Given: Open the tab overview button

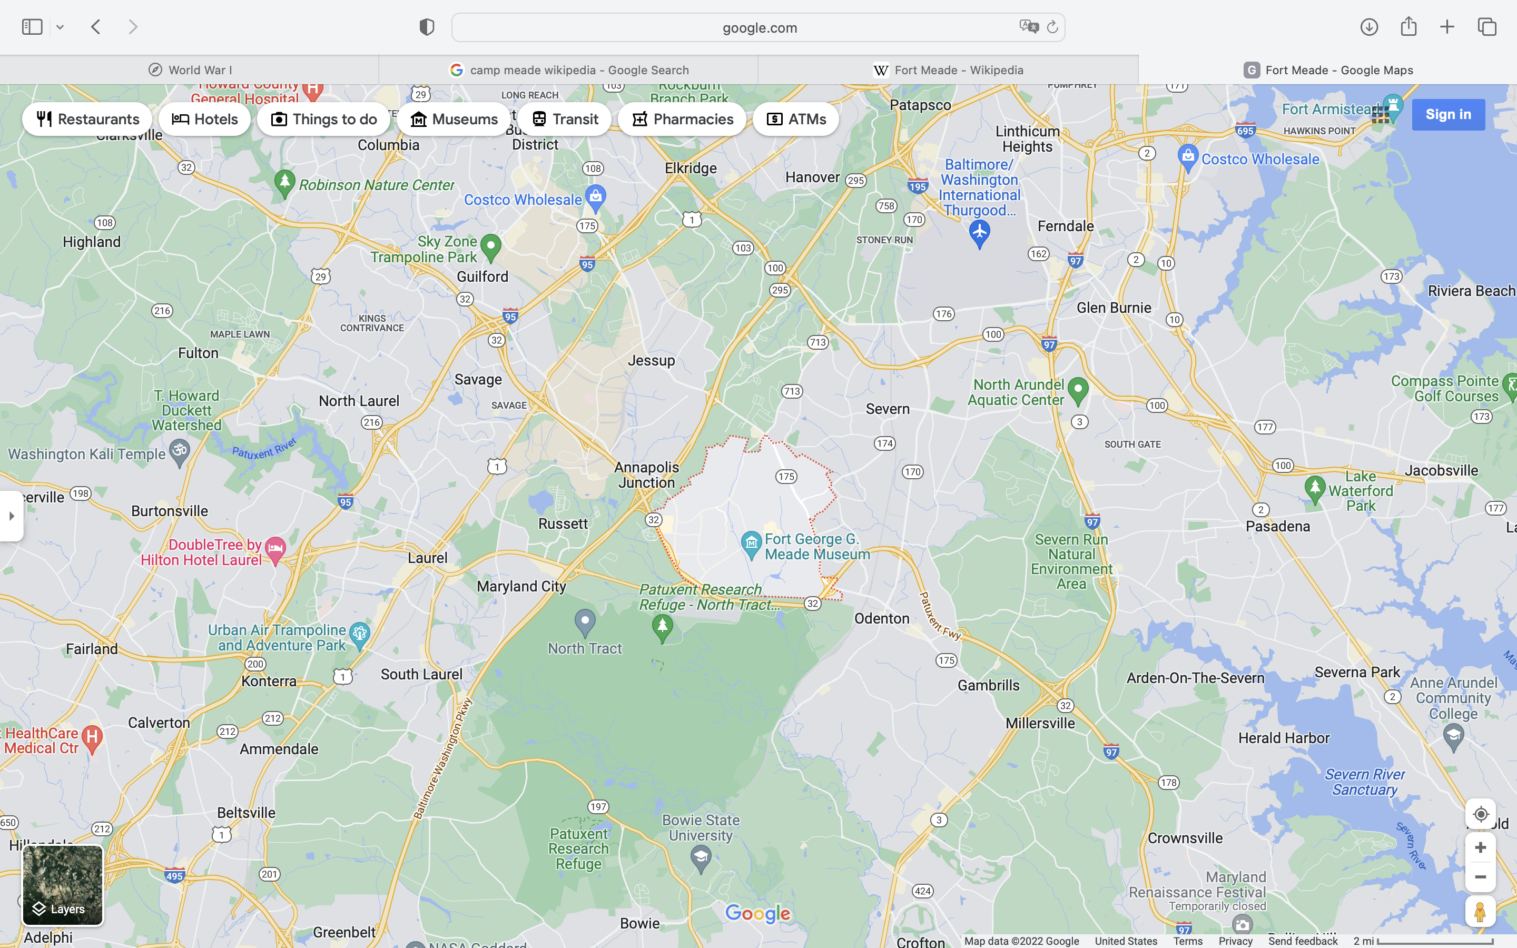Looking at the screenshot, I should point(1487,27).
